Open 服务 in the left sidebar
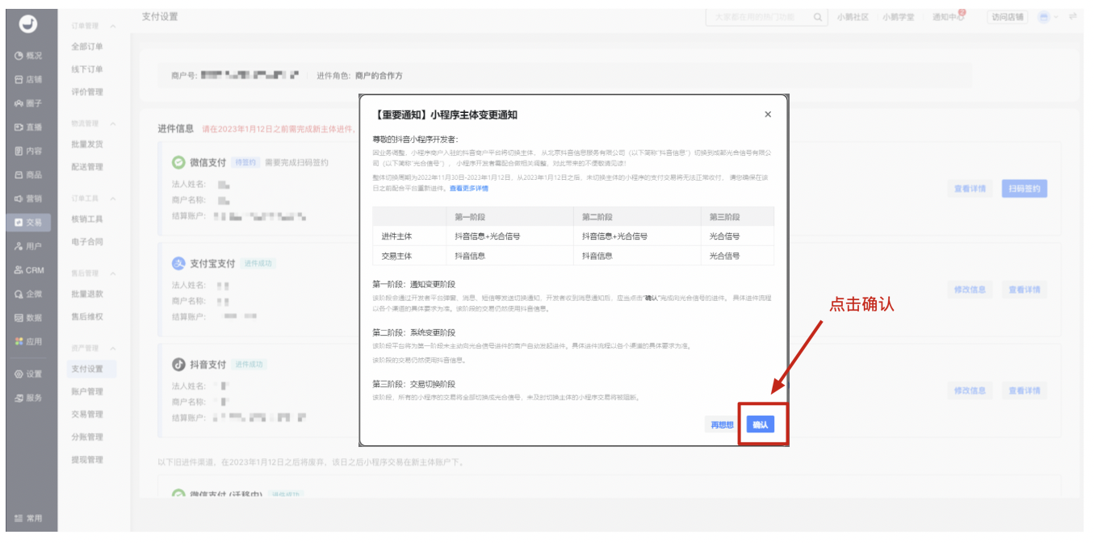The width and height of the screenshot is (1094, 543). tap(28, 398)
